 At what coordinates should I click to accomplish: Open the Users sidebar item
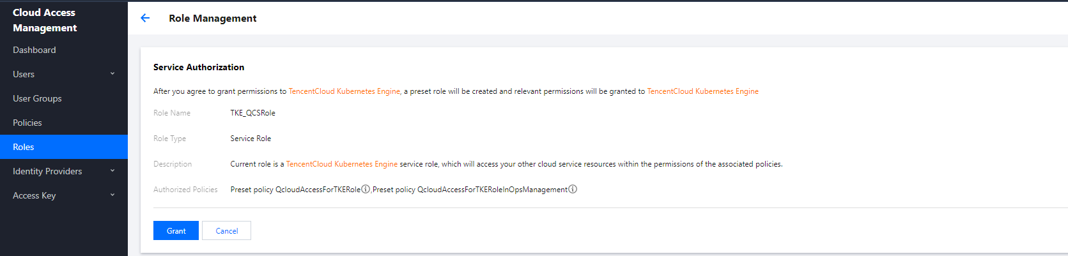(24, 74)
